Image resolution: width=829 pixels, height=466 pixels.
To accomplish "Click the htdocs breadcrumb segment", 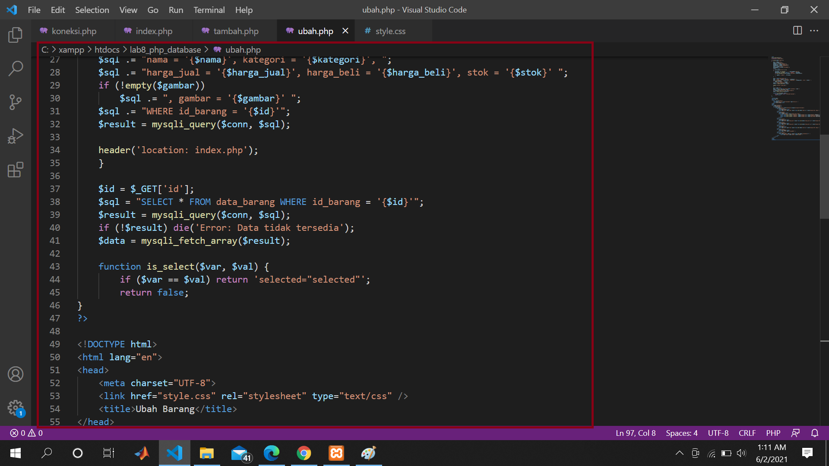I will click(107, 50).
